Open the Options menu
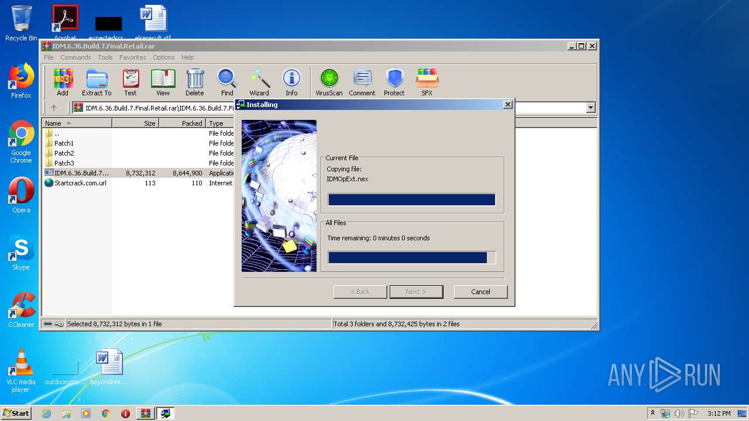 click(164, 57)
